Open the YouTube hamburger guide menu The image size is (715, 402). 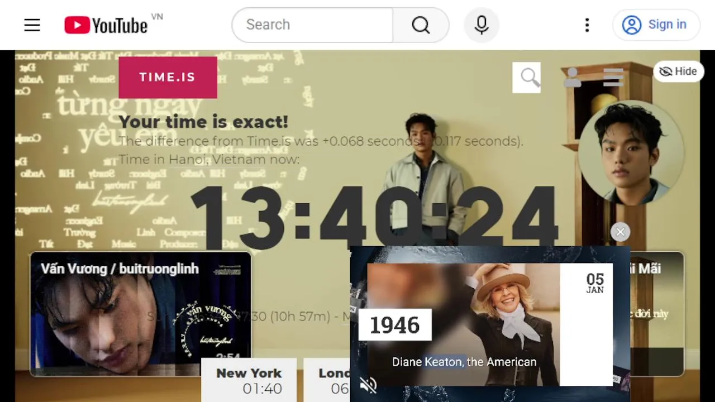click(x=32, y=25)
